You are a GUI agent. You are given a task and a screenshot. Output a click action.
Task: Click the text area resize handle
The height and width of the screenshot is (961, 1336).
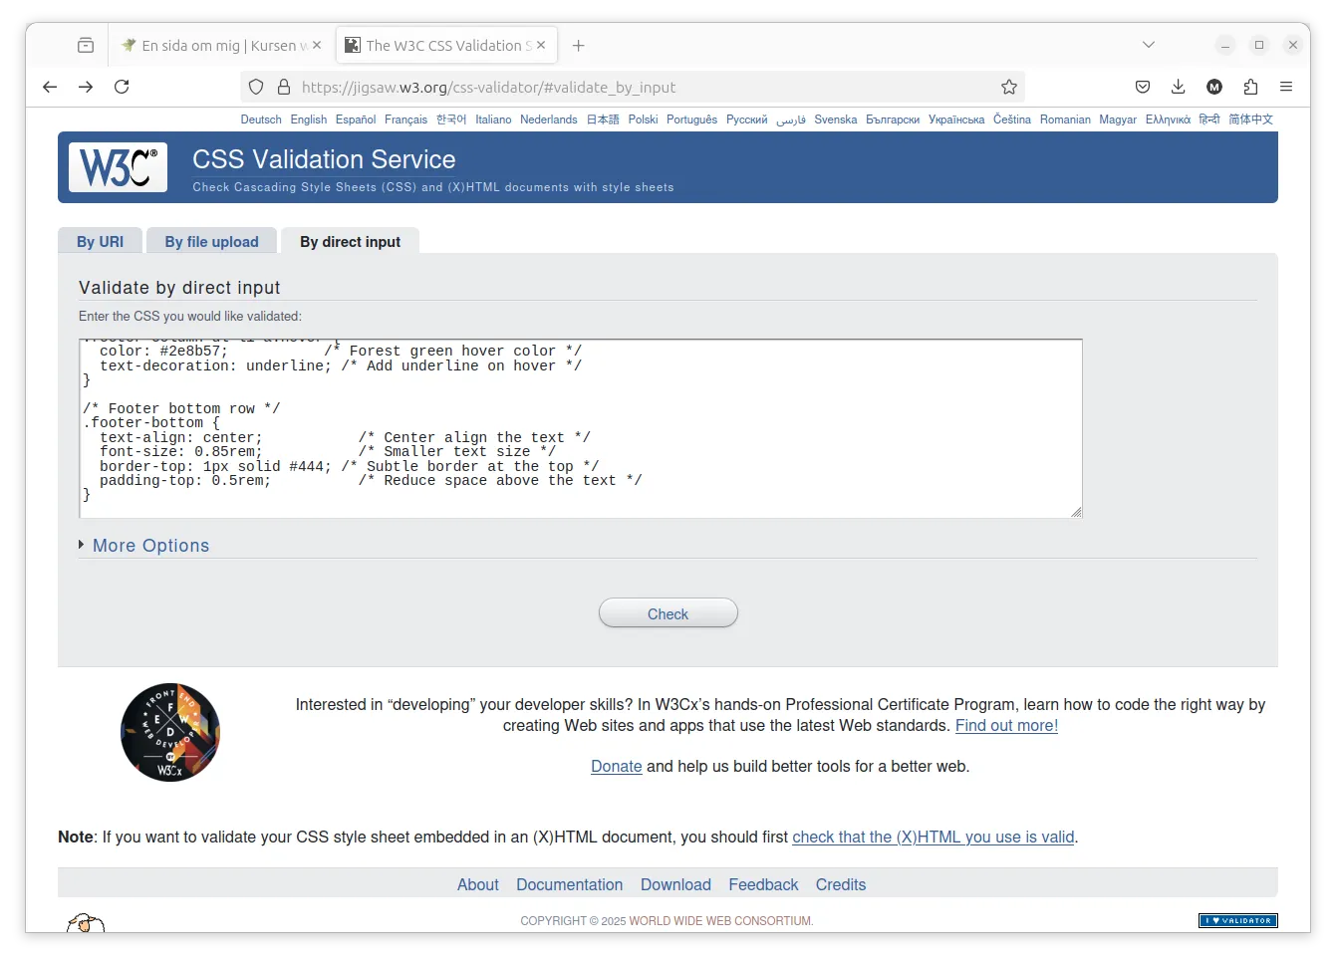[x=1076, y=512]
